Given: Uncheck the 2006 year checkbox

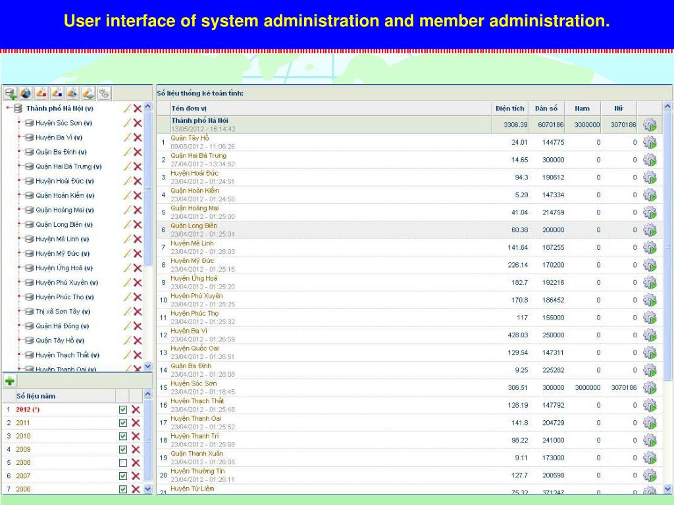Looking at the screenshot, I should 123,489.
